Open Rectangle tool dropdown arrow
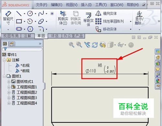Viewport: 162px width, 126px height. point(25,21)
